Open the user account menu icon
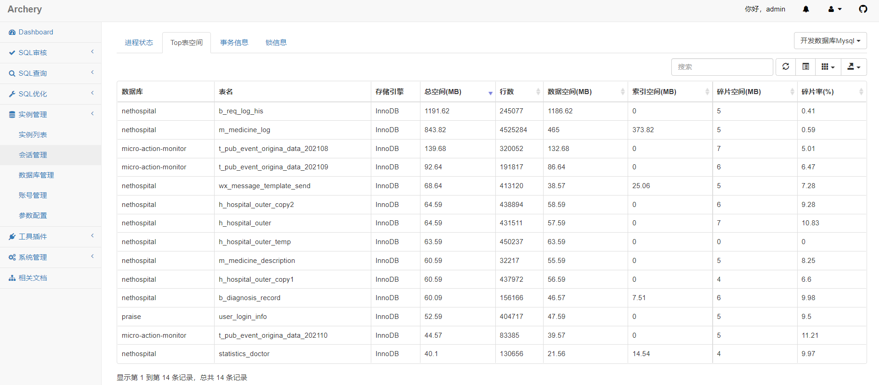The width and height of the screenshot is (879, 385). coord(834,9)
